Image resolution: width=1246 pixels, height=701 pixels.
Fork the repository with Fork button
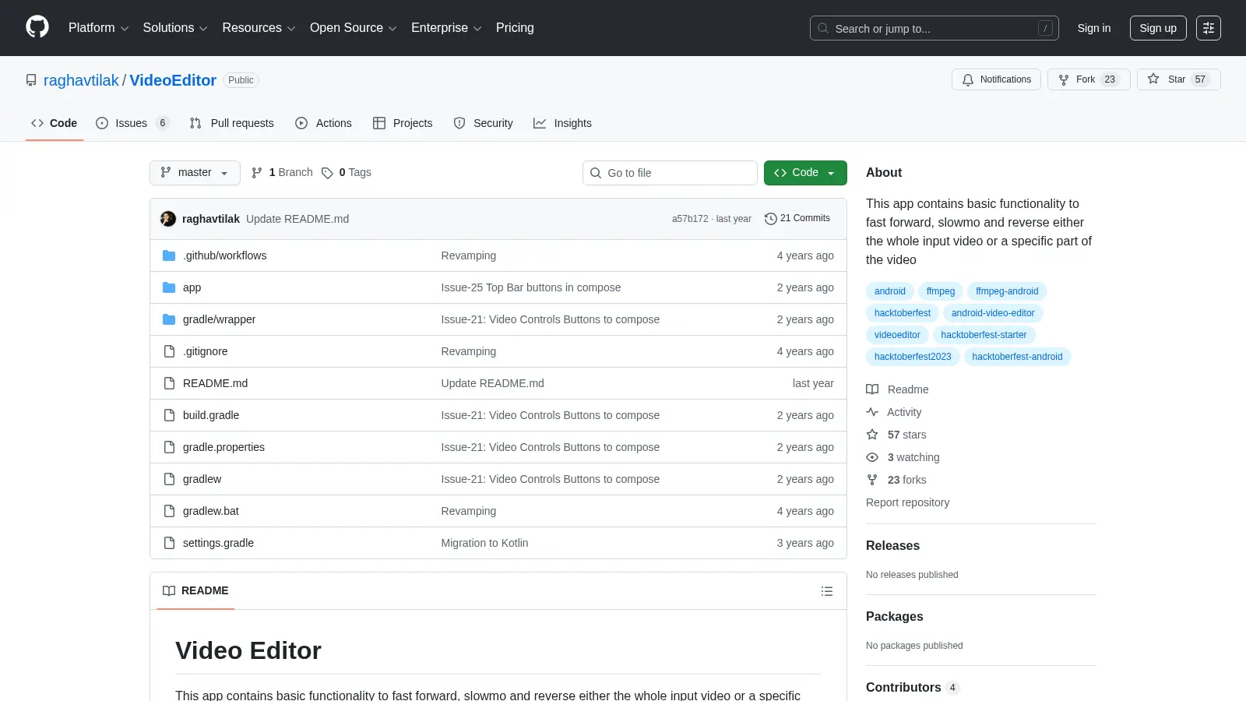point(1089,79)
